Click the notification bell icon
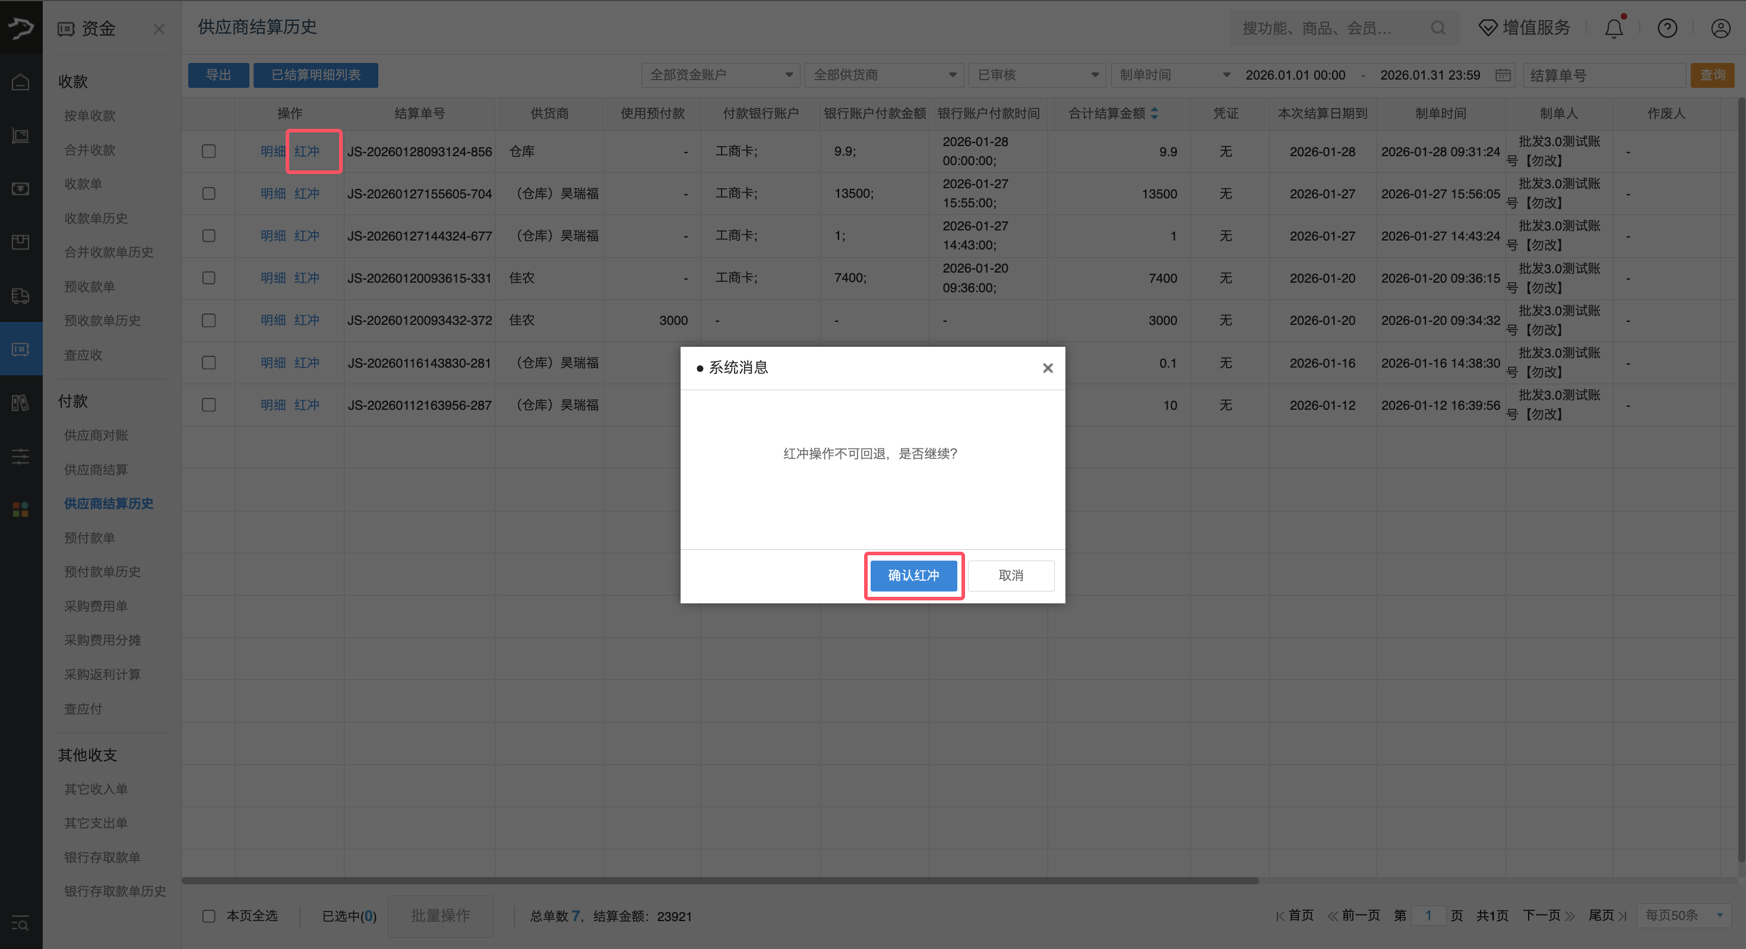 1614,29
